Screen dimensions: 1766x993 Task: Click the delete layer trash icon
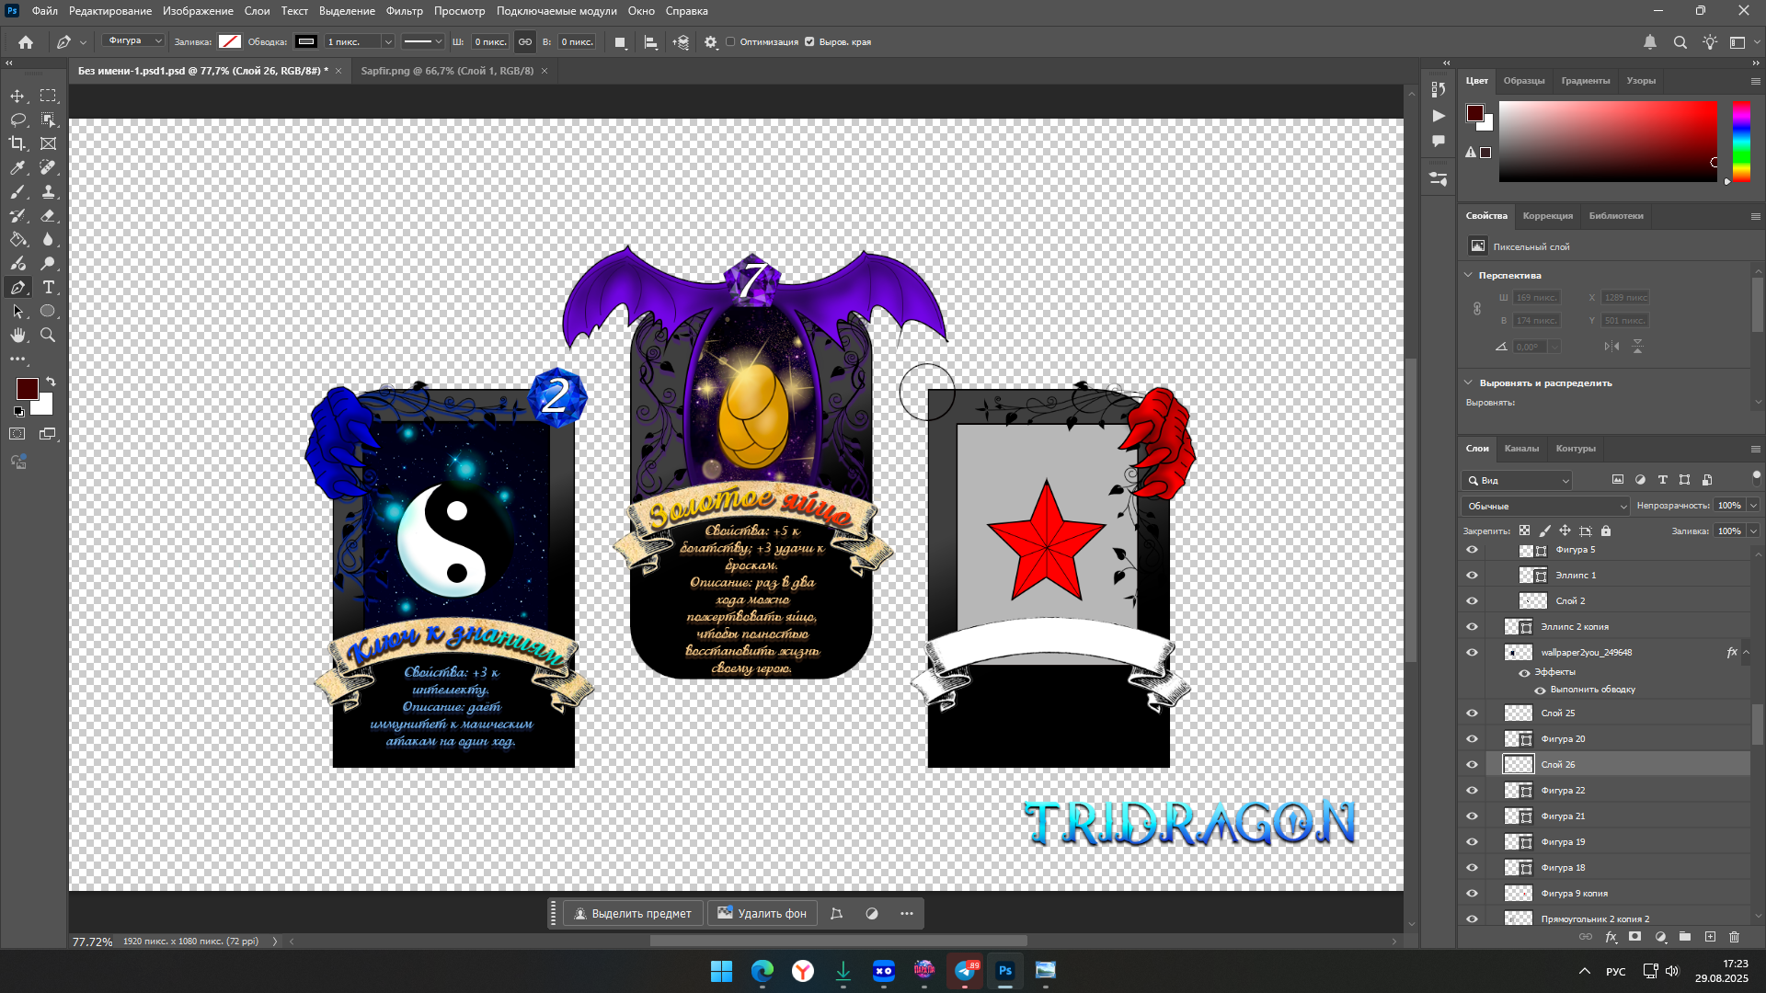[x=1734, y=937]
